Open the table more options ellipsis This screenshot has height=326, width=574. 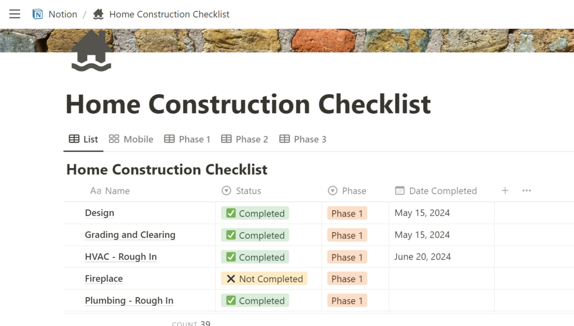527,191
